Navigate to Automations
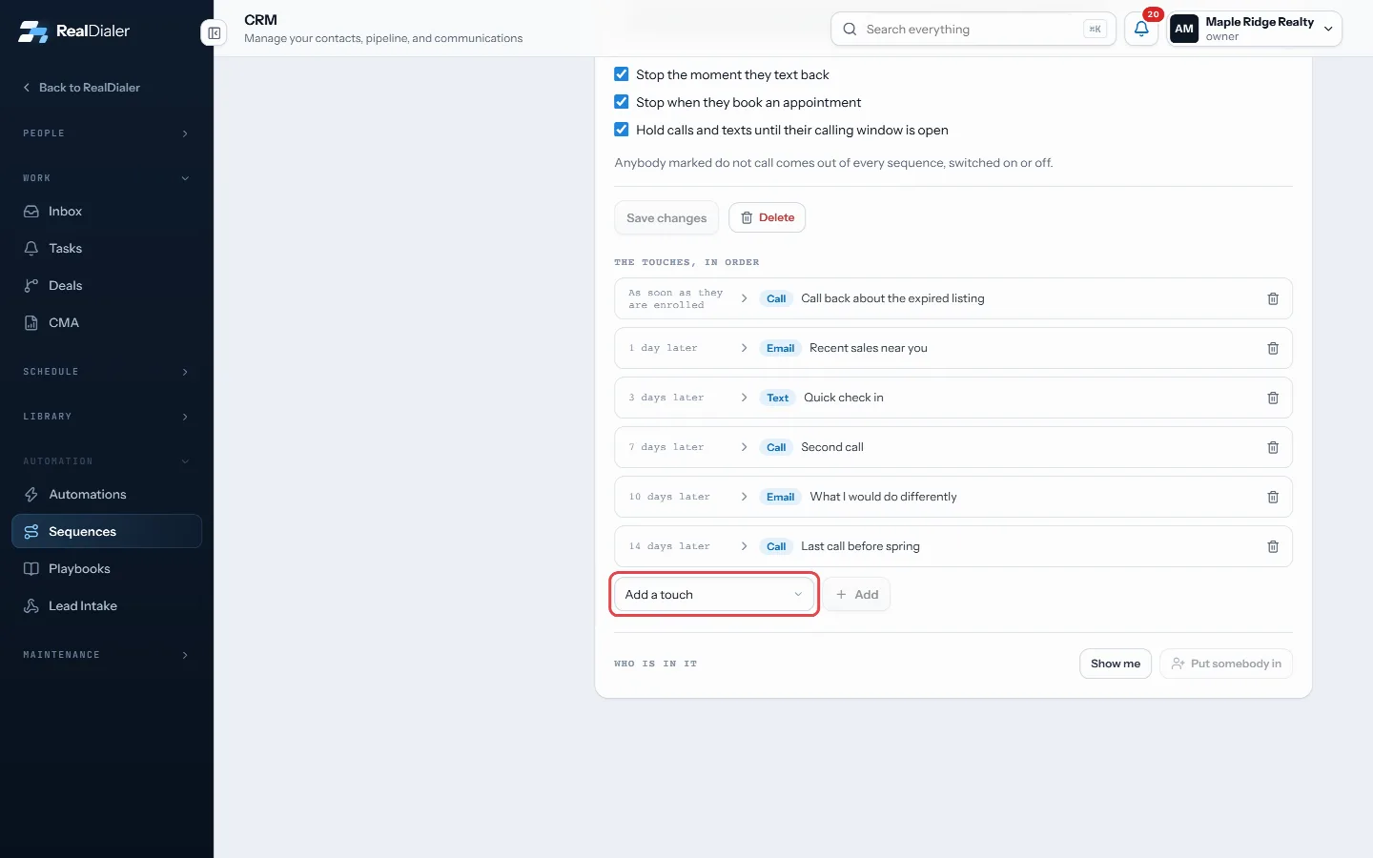1373x858 pixels. click(x=107, y=495)
